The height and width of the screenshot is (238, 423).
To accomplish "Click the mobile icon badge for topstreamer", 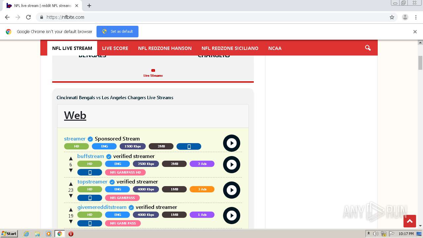I will pyautogui.click(x=90, y=198).
